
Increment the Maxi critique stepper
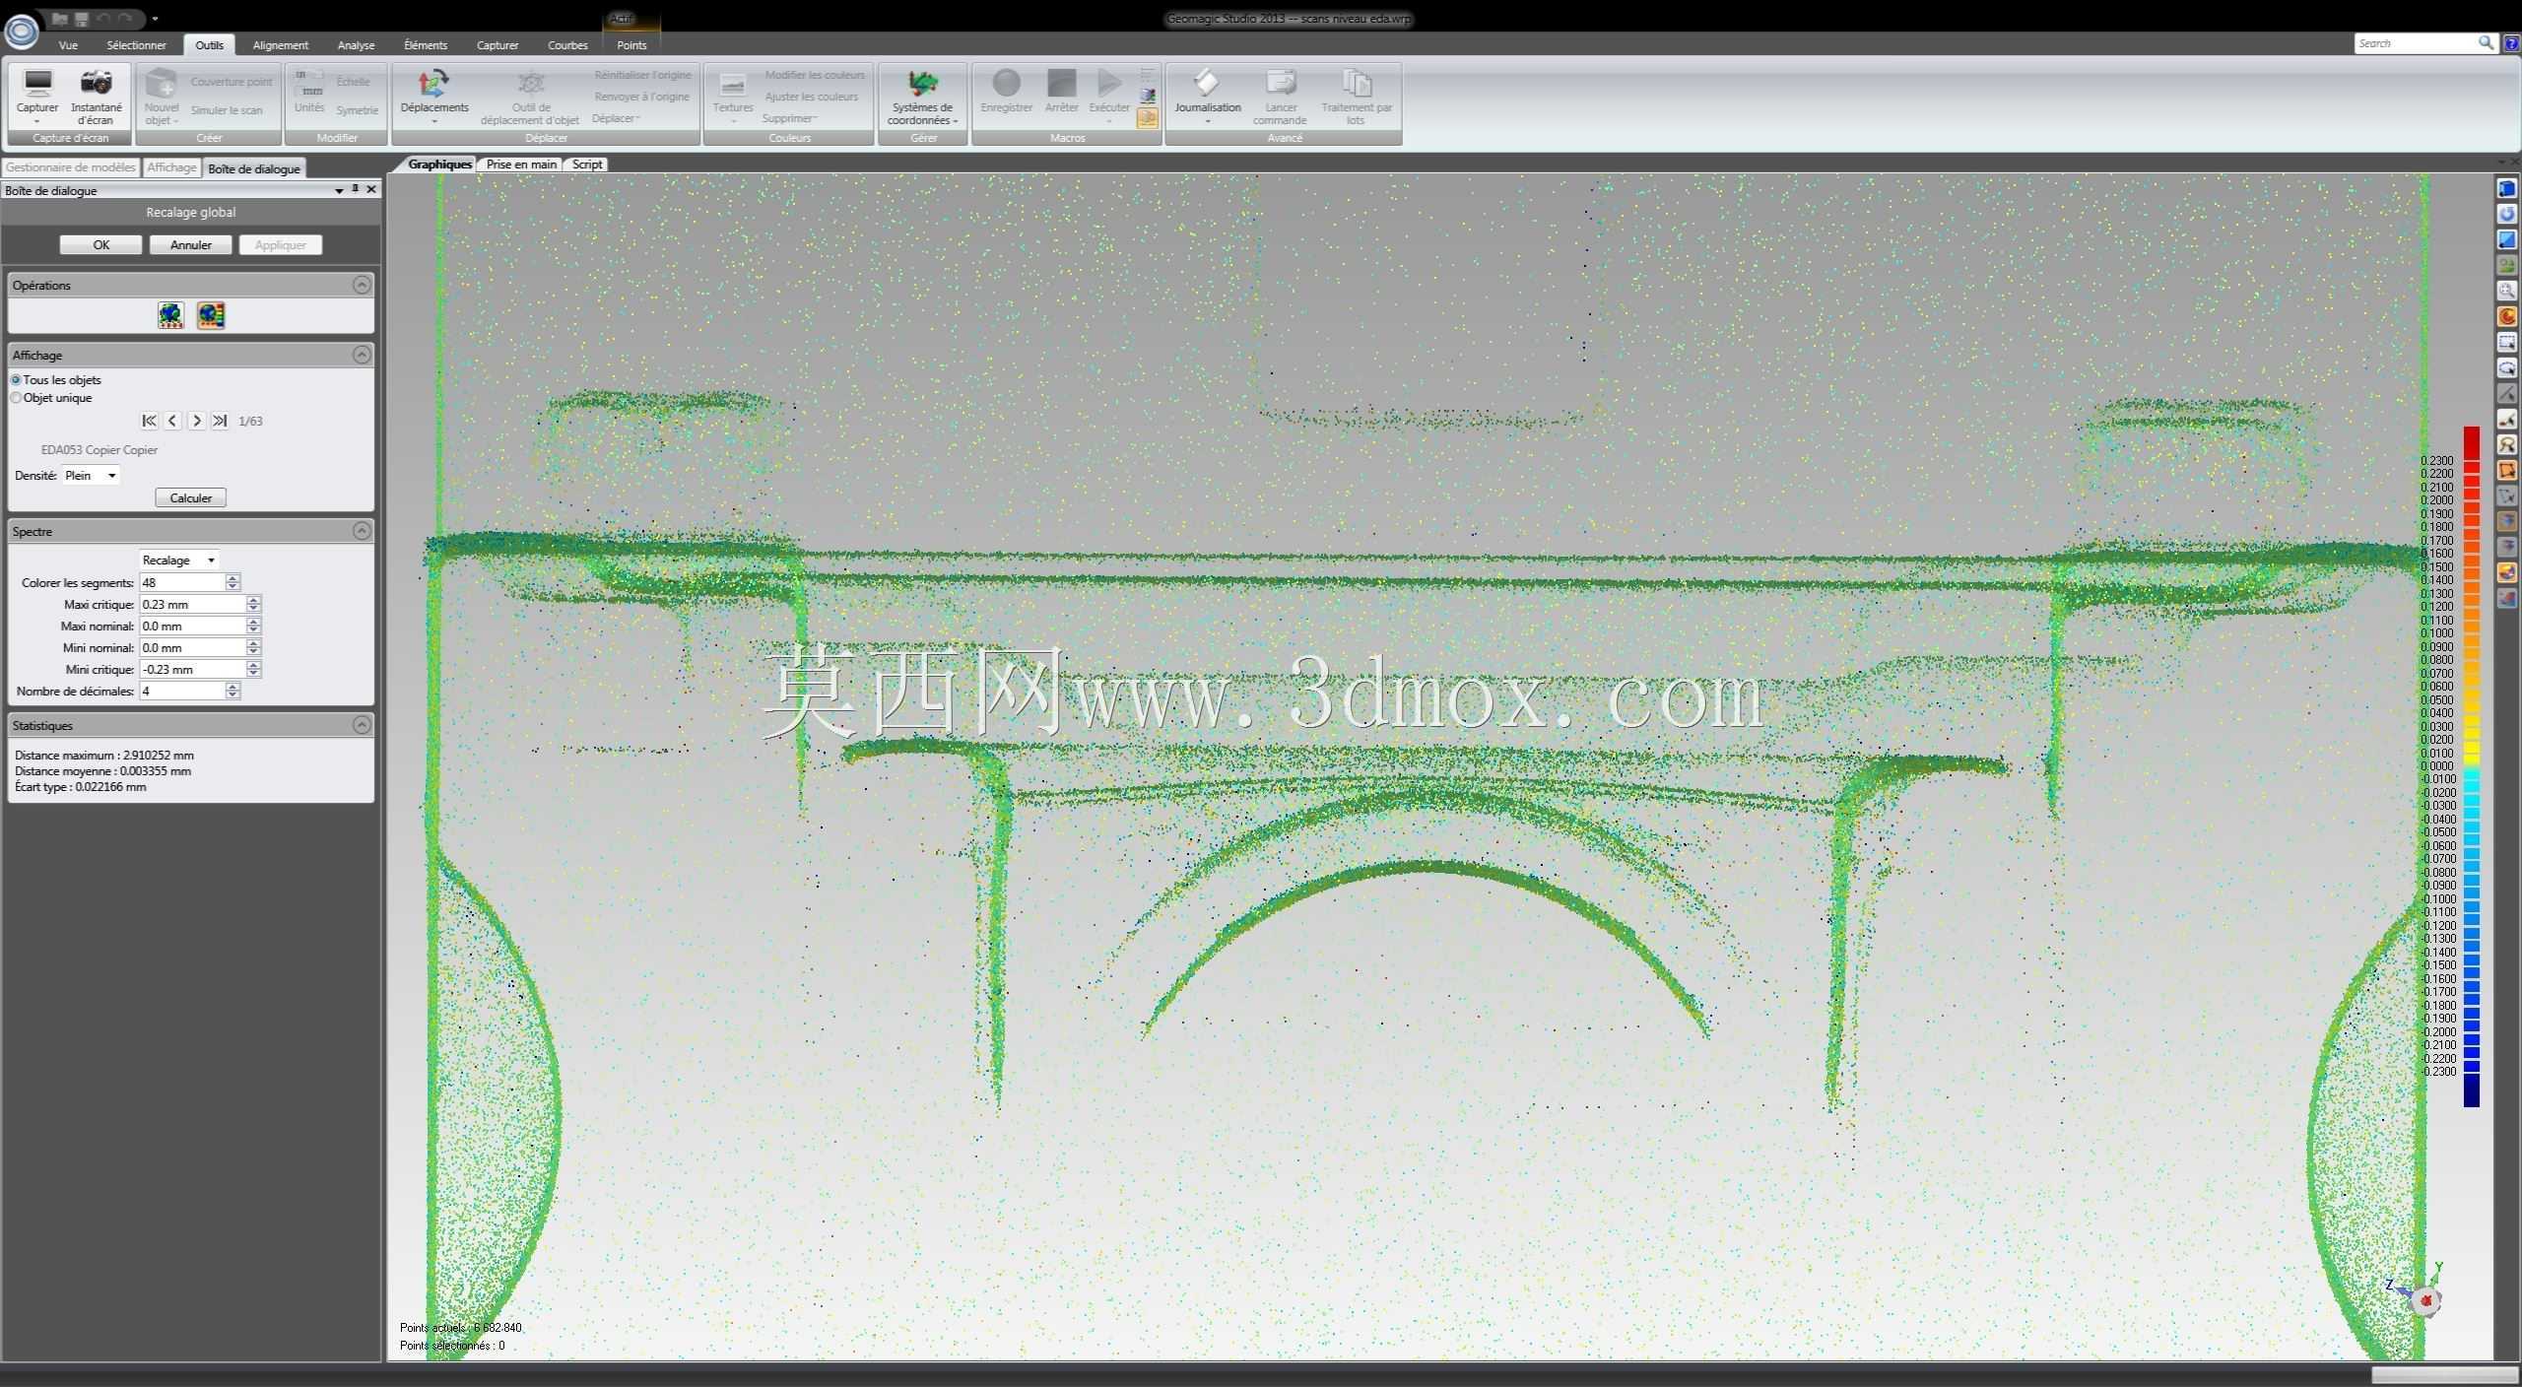tap(253, 600)
